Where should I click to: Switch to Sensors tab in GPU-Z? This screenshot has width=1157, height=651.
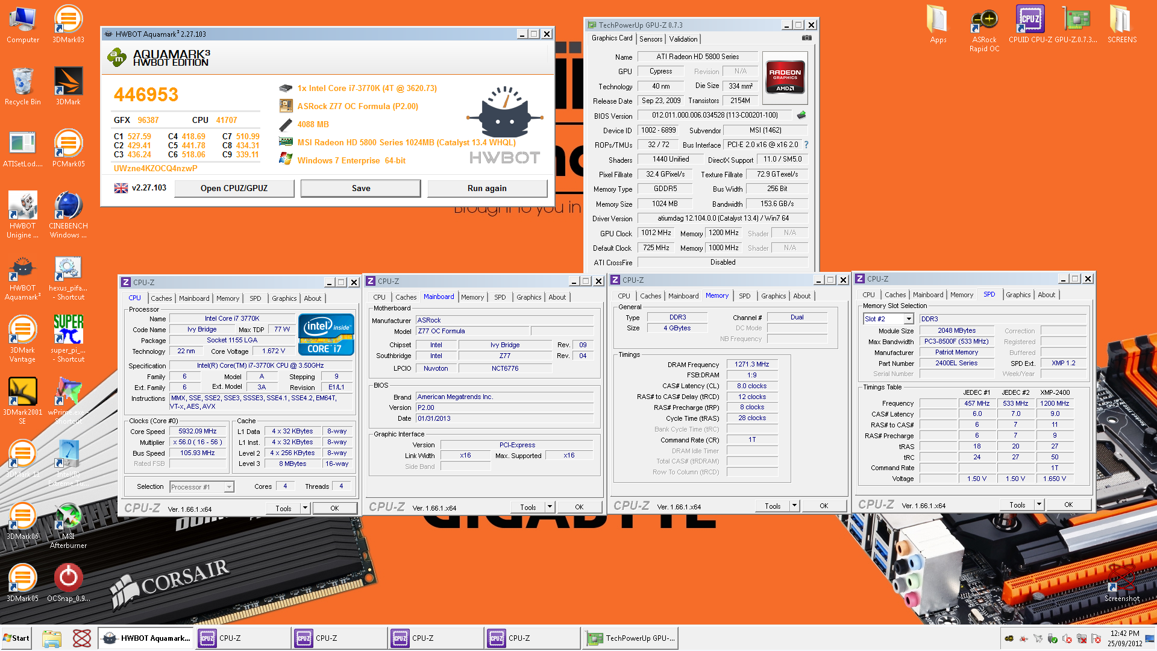(x=651, y=39)
